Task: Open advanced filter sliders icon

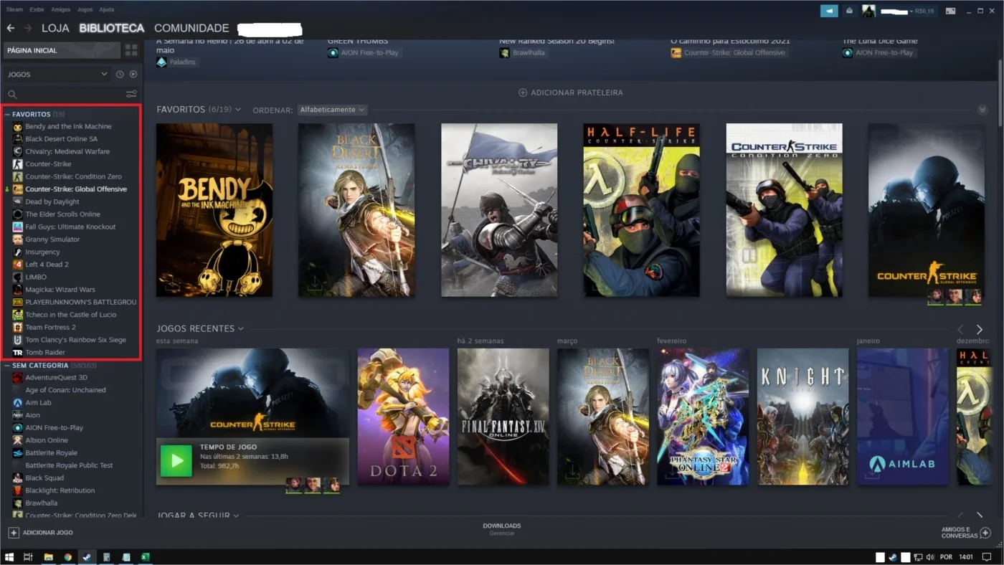Action: click(131, 94)
